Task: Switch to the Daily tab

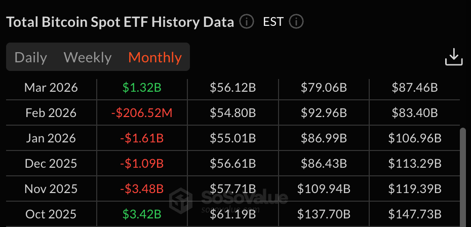Action: click(x=31, y=57)
